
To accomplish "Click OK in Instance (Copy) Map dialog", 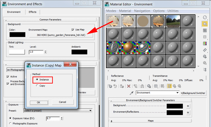I will (x=39, y=103).
